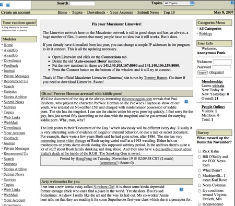This screenshot has height=206, width=235.
Task: Open the declassified report about Stalin's death link
Action: click(x=116, y=151)
